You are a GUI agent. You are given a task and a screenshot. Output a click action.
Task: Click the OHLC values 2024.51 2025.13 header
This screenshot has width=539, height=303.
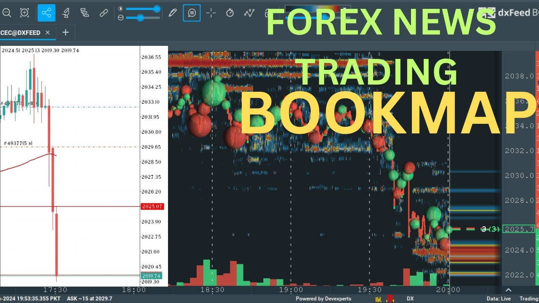[x=40, y=50]
